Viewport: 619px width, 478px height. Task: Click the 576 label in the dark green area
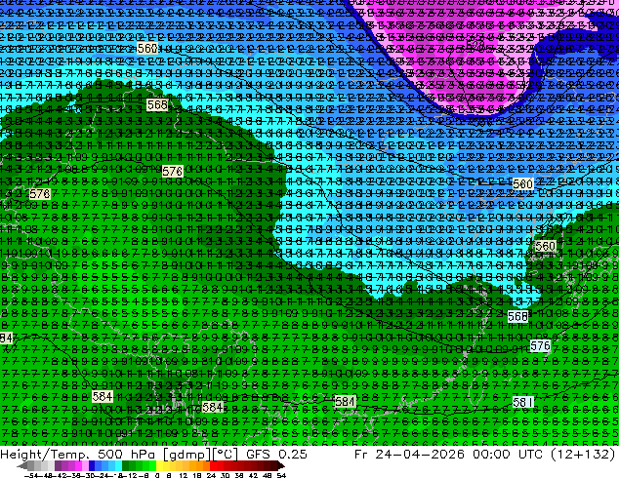tap(173, 171)
